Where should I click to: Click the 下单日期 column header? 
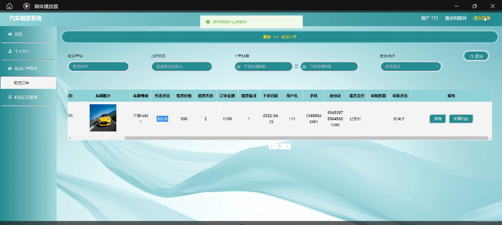(x=270, y=96)
